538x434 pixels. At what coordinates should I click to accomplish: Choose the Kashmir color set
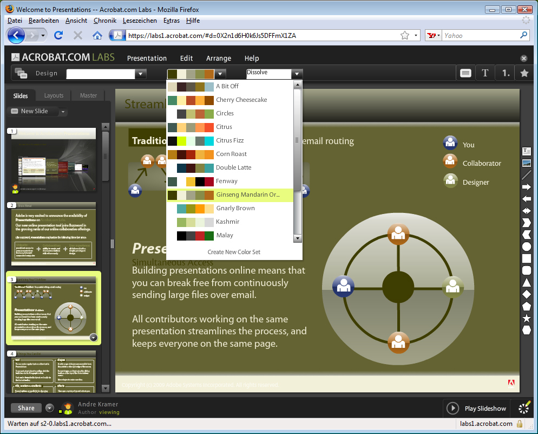point(230,222)
